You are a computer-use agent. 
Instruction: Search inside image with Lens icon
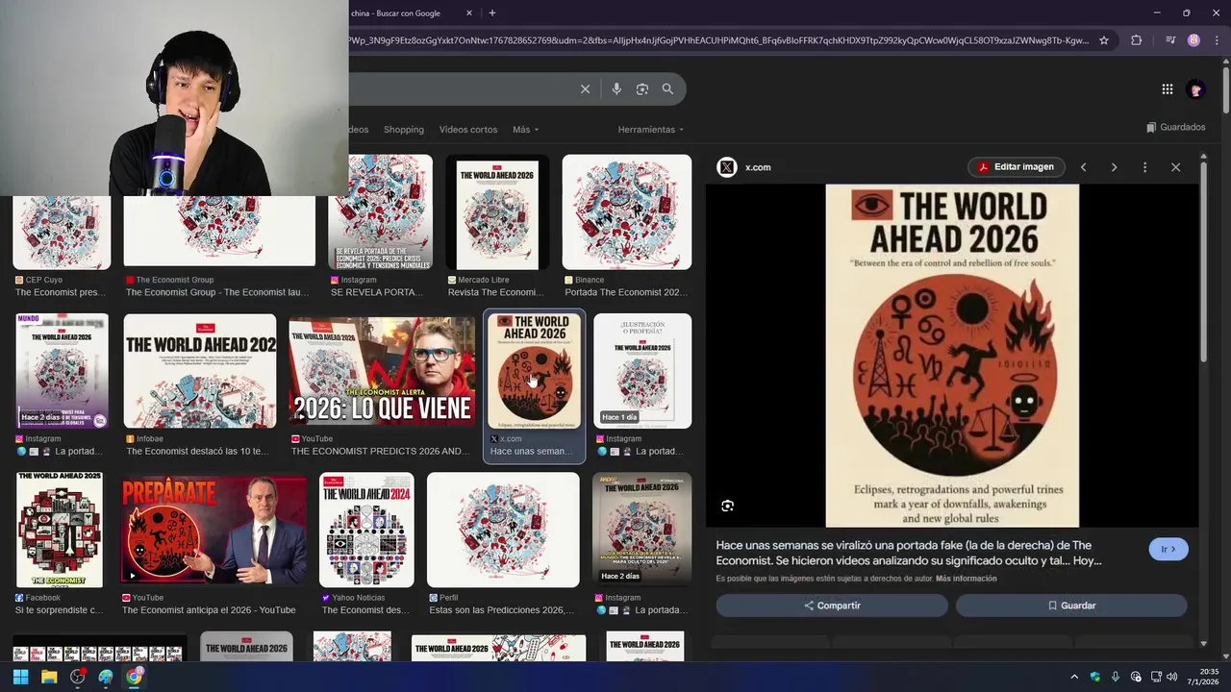pos(728,506)
